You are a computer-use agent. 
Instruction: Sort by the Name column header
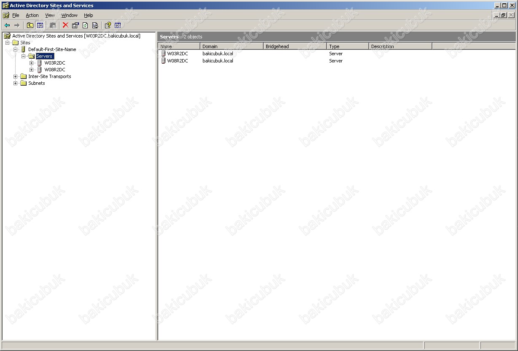click(x=178, y=46)
